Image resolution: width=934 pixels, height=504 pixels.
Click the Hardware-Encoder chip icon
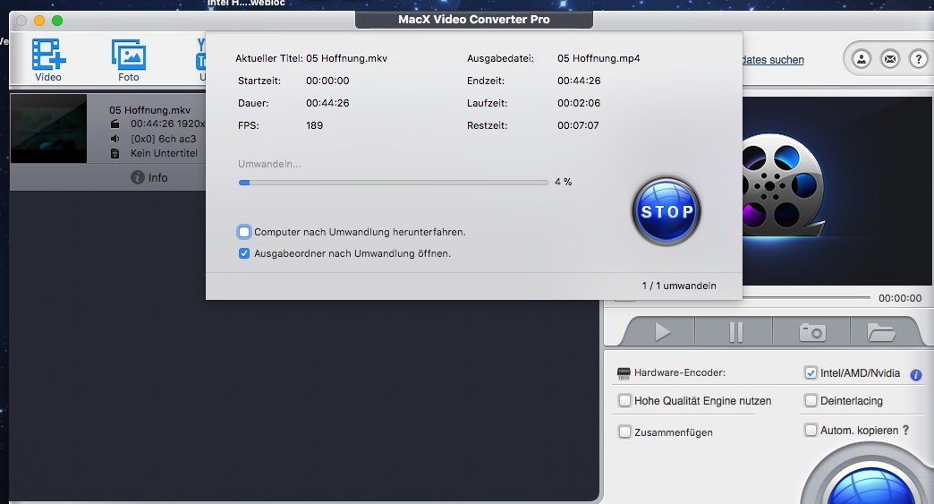[624, 373]
